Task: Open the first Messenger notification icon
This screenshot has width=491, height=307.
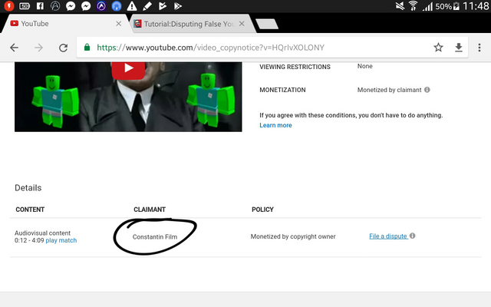Action: pyautogui.click(x=71, y=6)
